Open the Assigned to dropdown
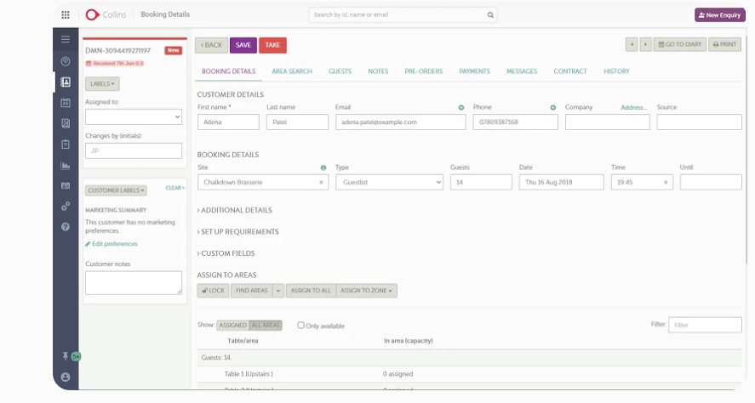 pos(134,116)
